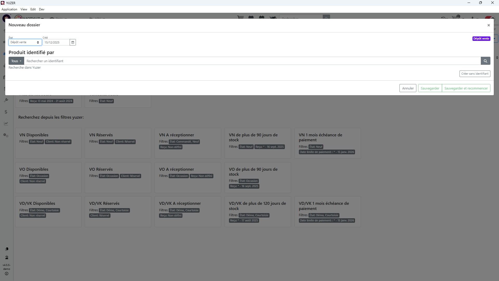
Task: Focus the Rechercher un identifiant field
Action: (252, 61)
